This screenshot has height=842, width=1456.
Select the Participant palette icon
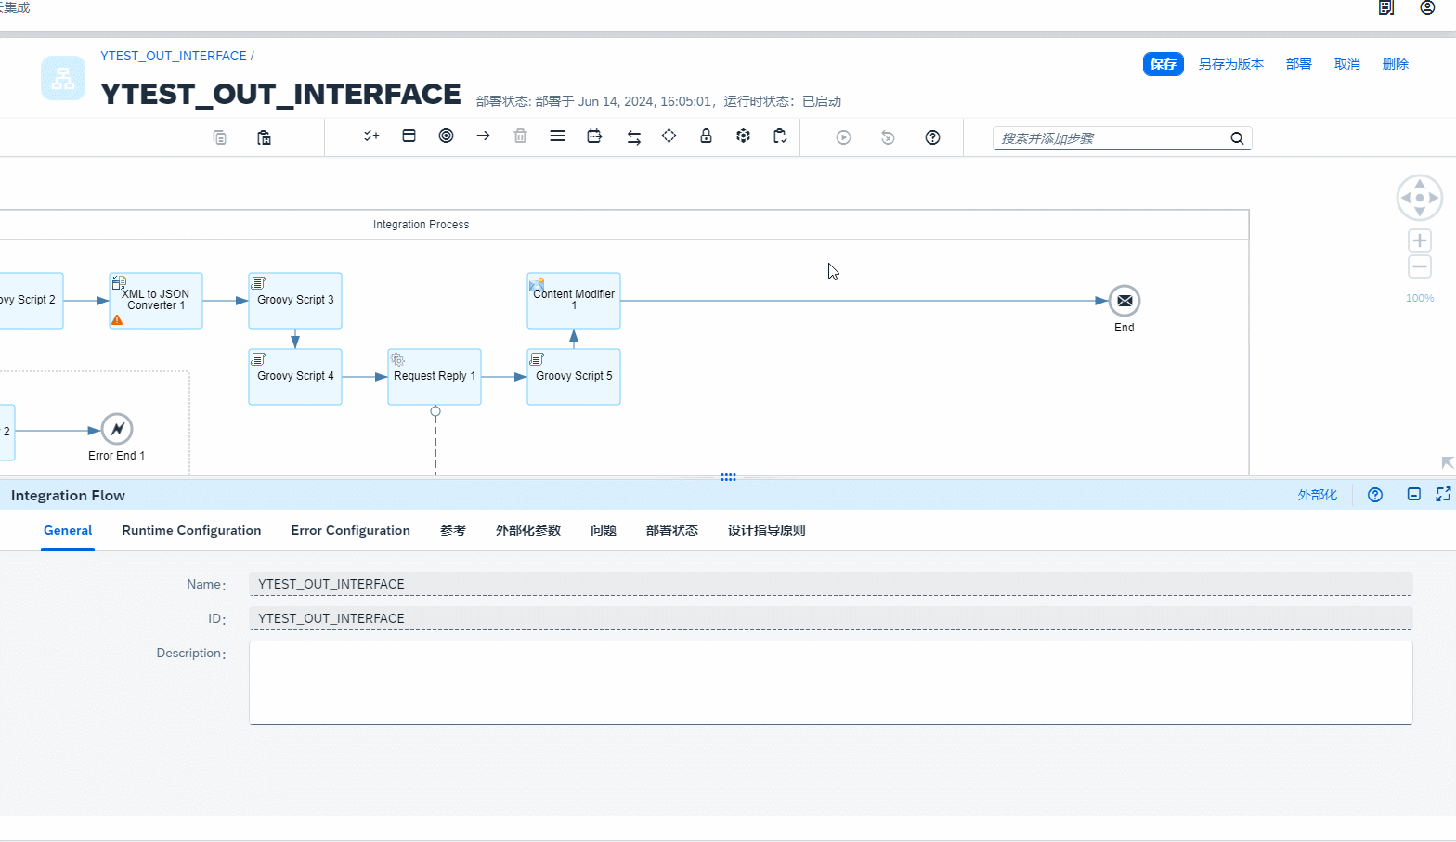pos(409,136)
